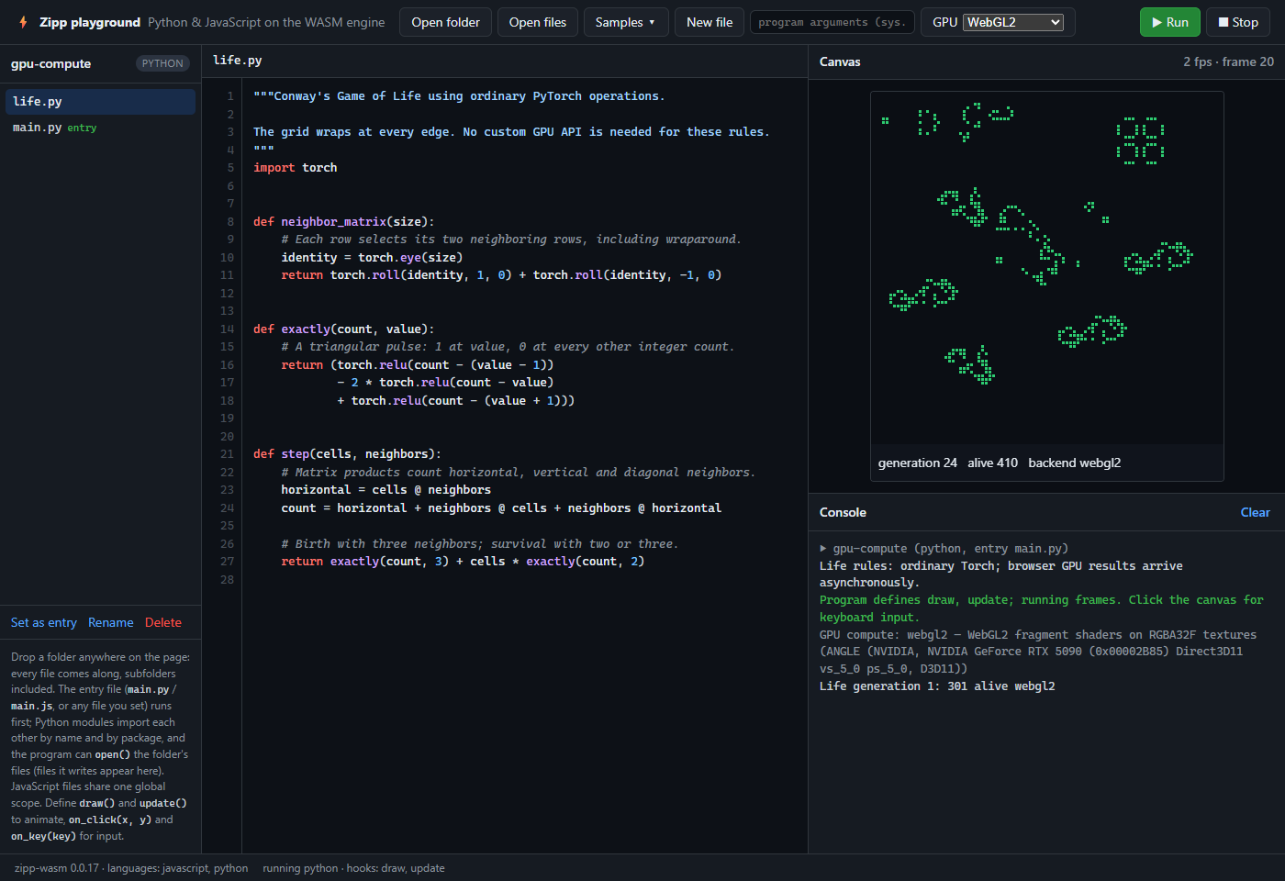Clear the console output
The height and width of the screenshot is (881, 1285).
click(1255, 512)
